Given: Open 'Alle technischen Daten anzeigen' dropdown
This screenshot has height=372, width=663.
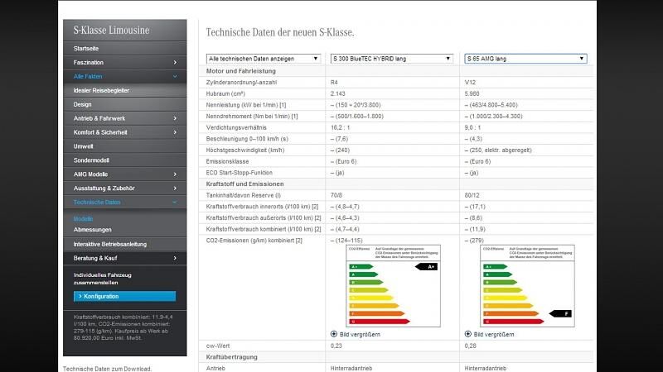Looking at the screenshot, I should point(263,59).
